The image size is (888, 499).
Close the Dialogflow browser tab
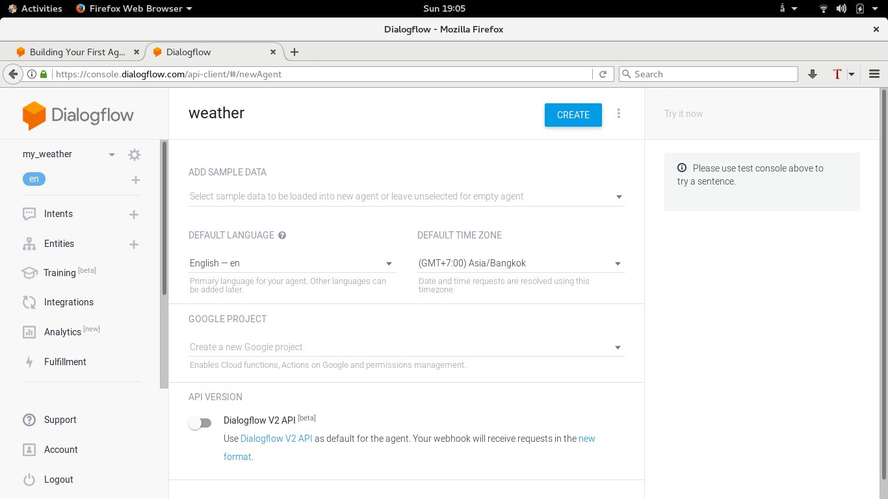(273, 52)
